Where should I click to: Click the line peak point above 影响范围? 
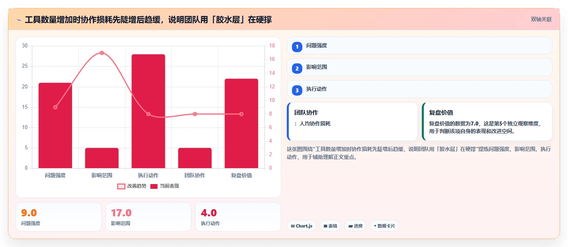pyautogui.click(x=102, y=53)
